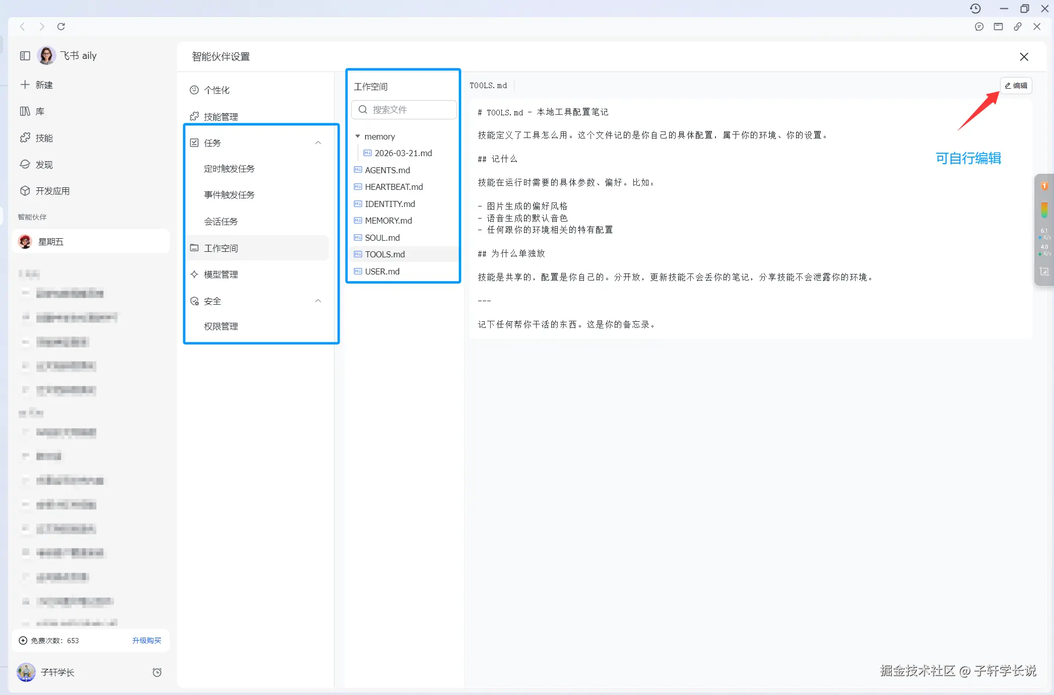Screen dimensions: 1054x695
Task: Click the 搜索文件 search field
Action: [x=404, y=110]
